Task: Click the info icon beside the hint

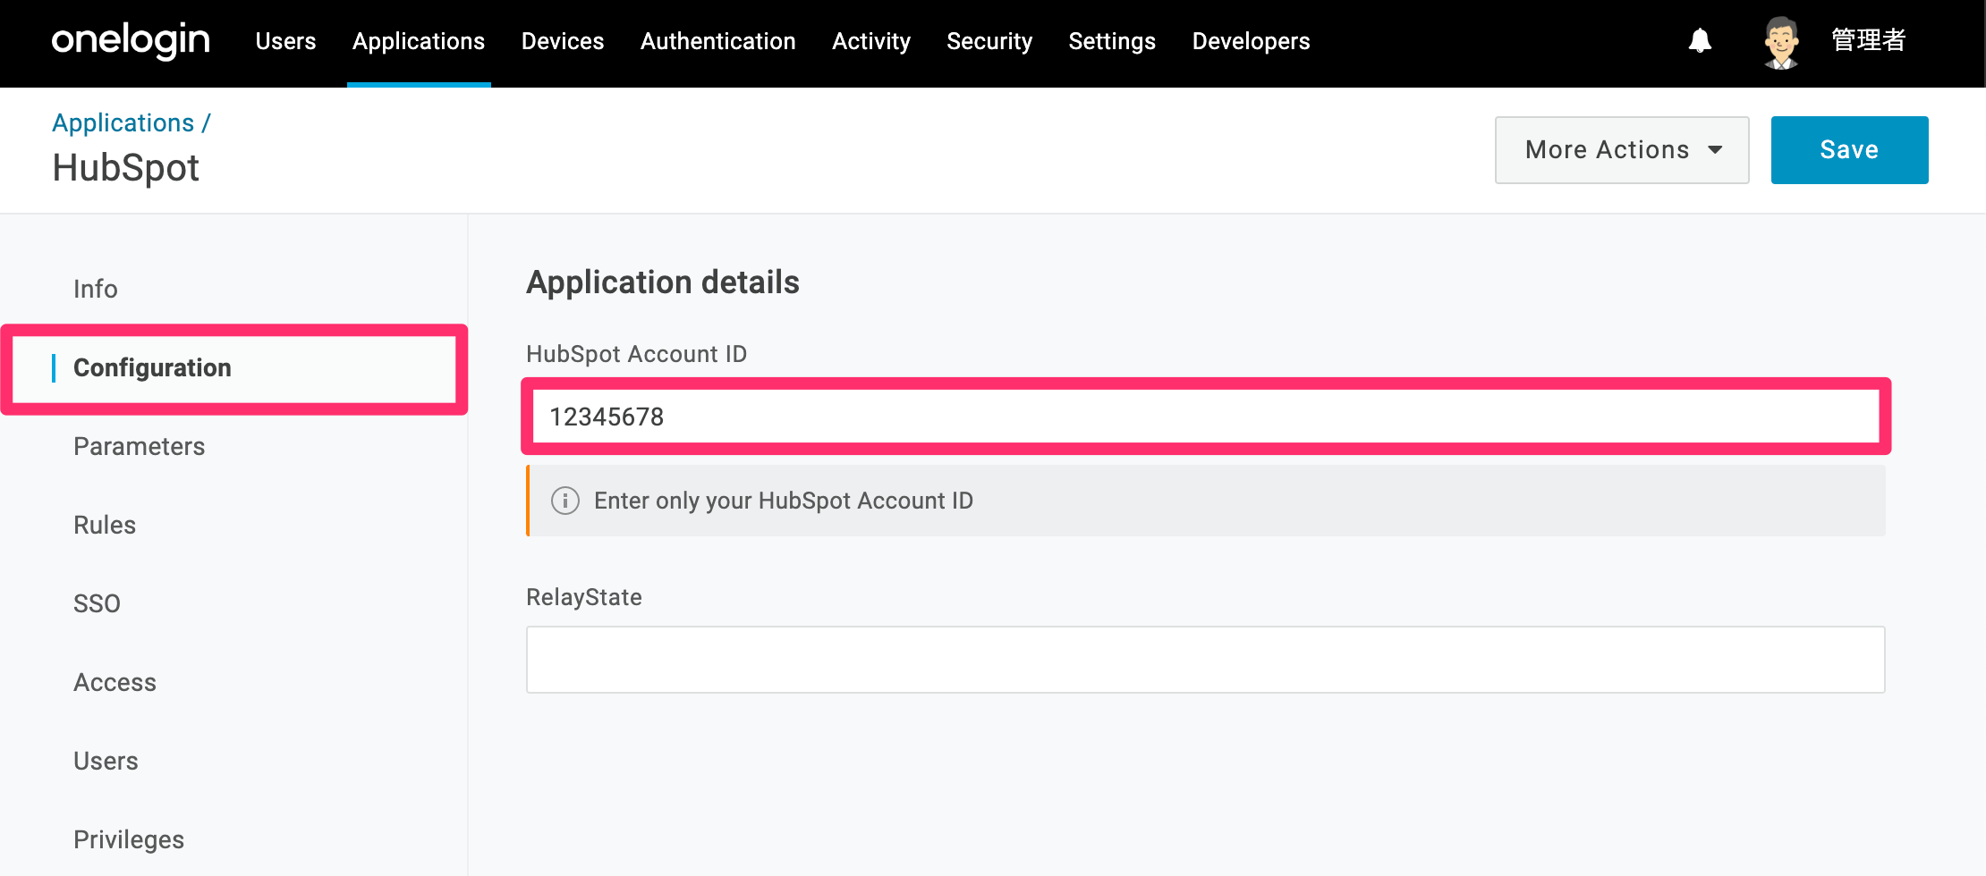Action: point(565,501)
